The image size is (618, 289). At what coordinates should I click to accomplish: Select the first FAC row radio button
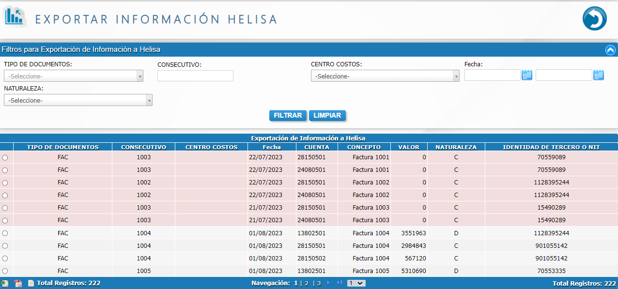5,158
